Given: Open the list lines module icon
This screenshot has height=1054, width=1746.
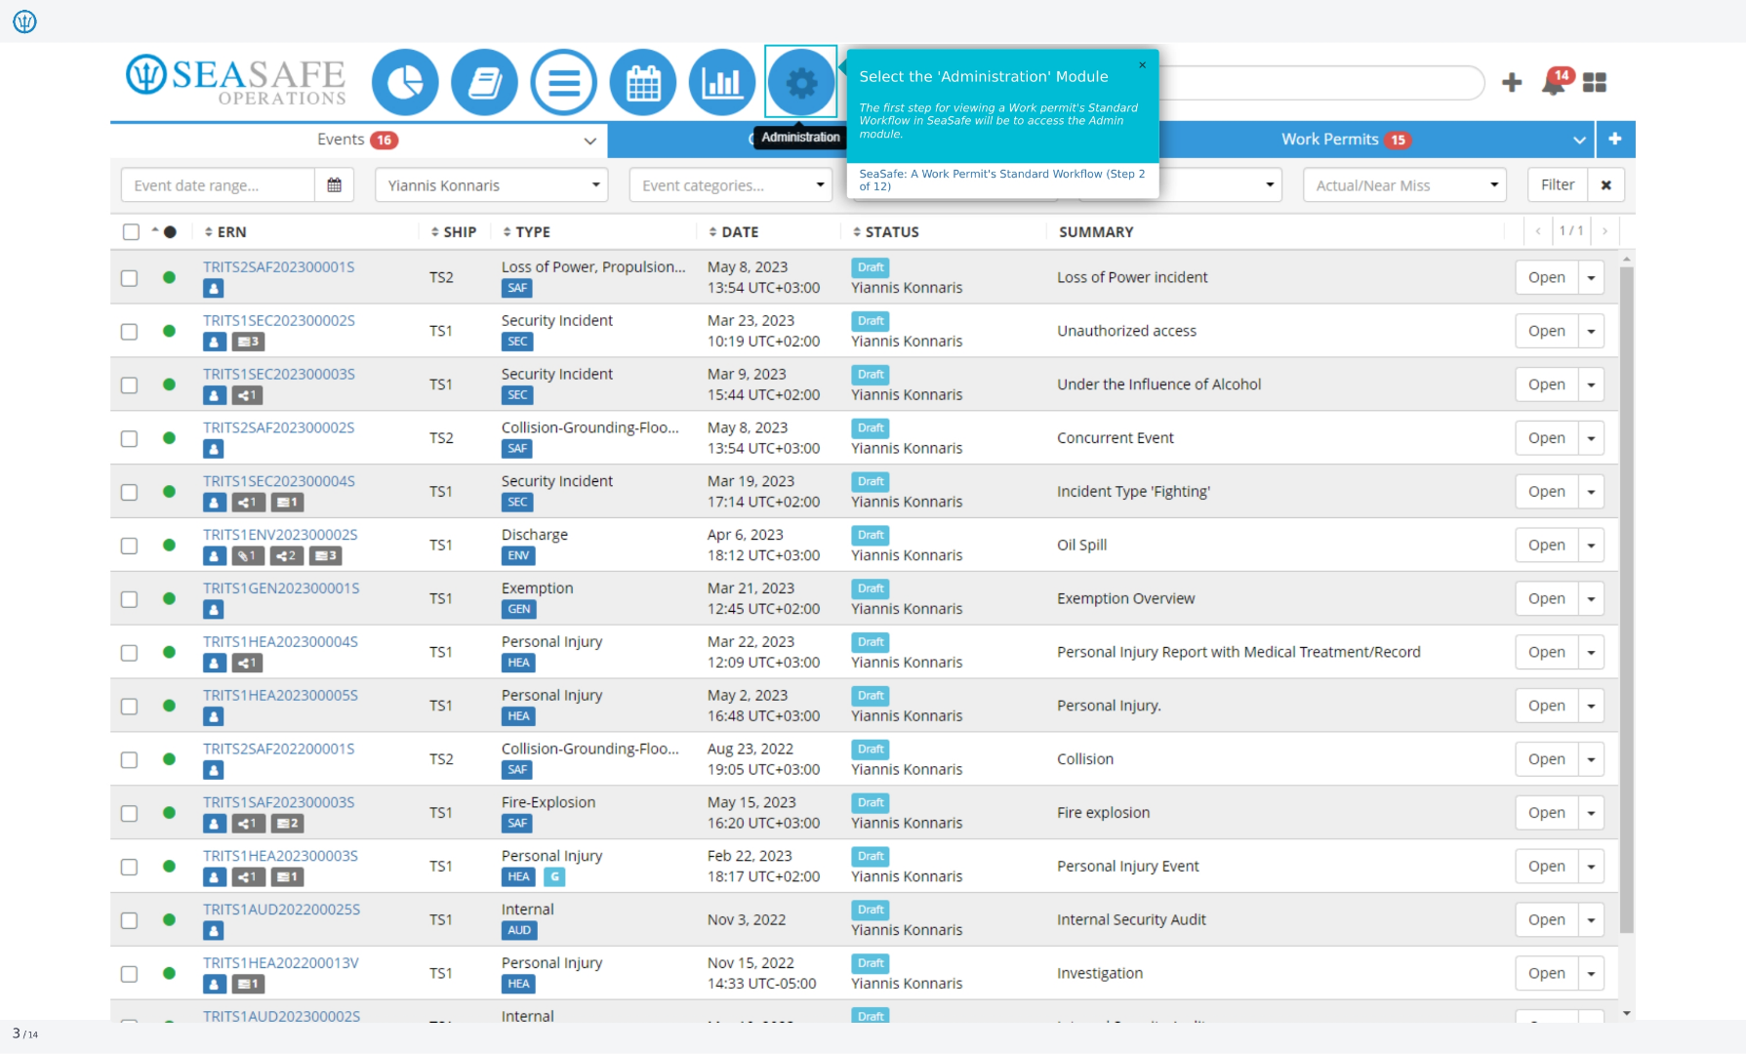Looking at the screenshot, I should pyautogui.click(x=563, y=83).
